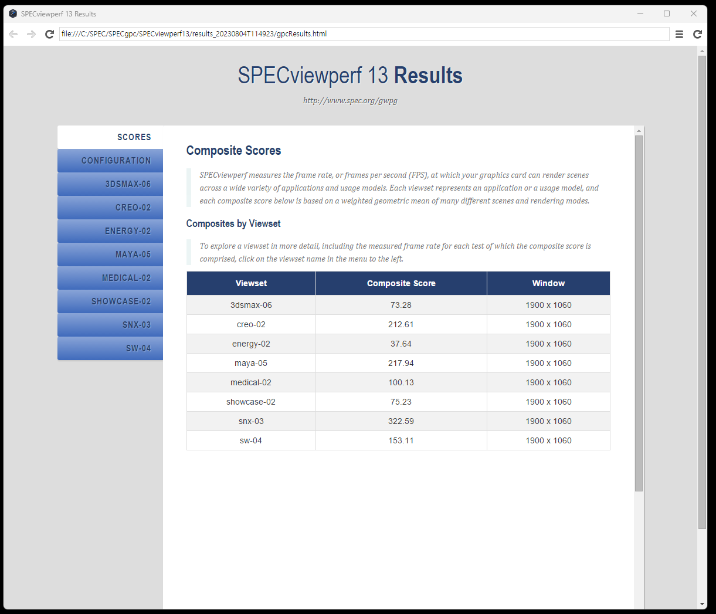Minimize the SPECviewperf 13 Results window
Image resolution: width=716 pixels, height=614 pixels.
640,13
